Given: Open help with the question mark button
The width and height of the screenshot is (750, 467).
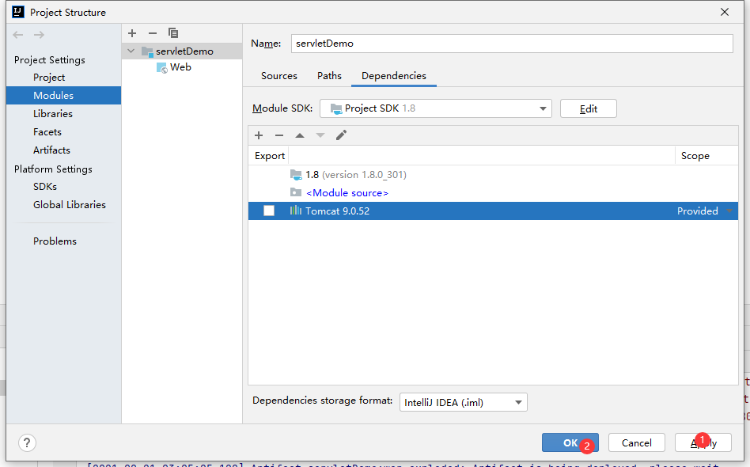Looking at the screenshot, I should click(27, 442).
